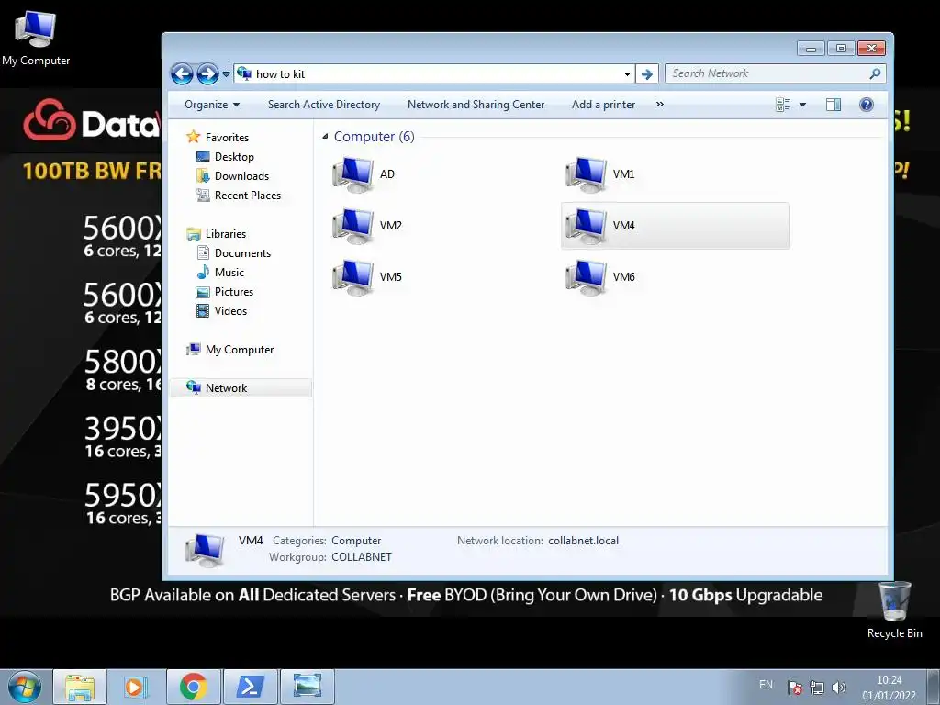
Task: Toggle the preview pane
Action: coord(834,105)
